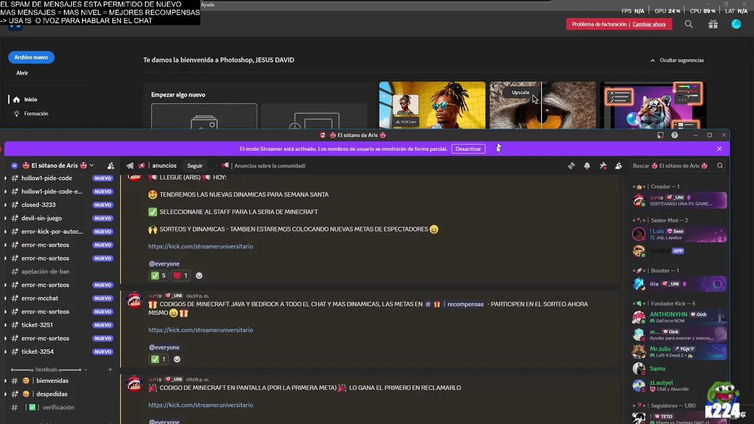Open the Photoshop account avatar

736,24
